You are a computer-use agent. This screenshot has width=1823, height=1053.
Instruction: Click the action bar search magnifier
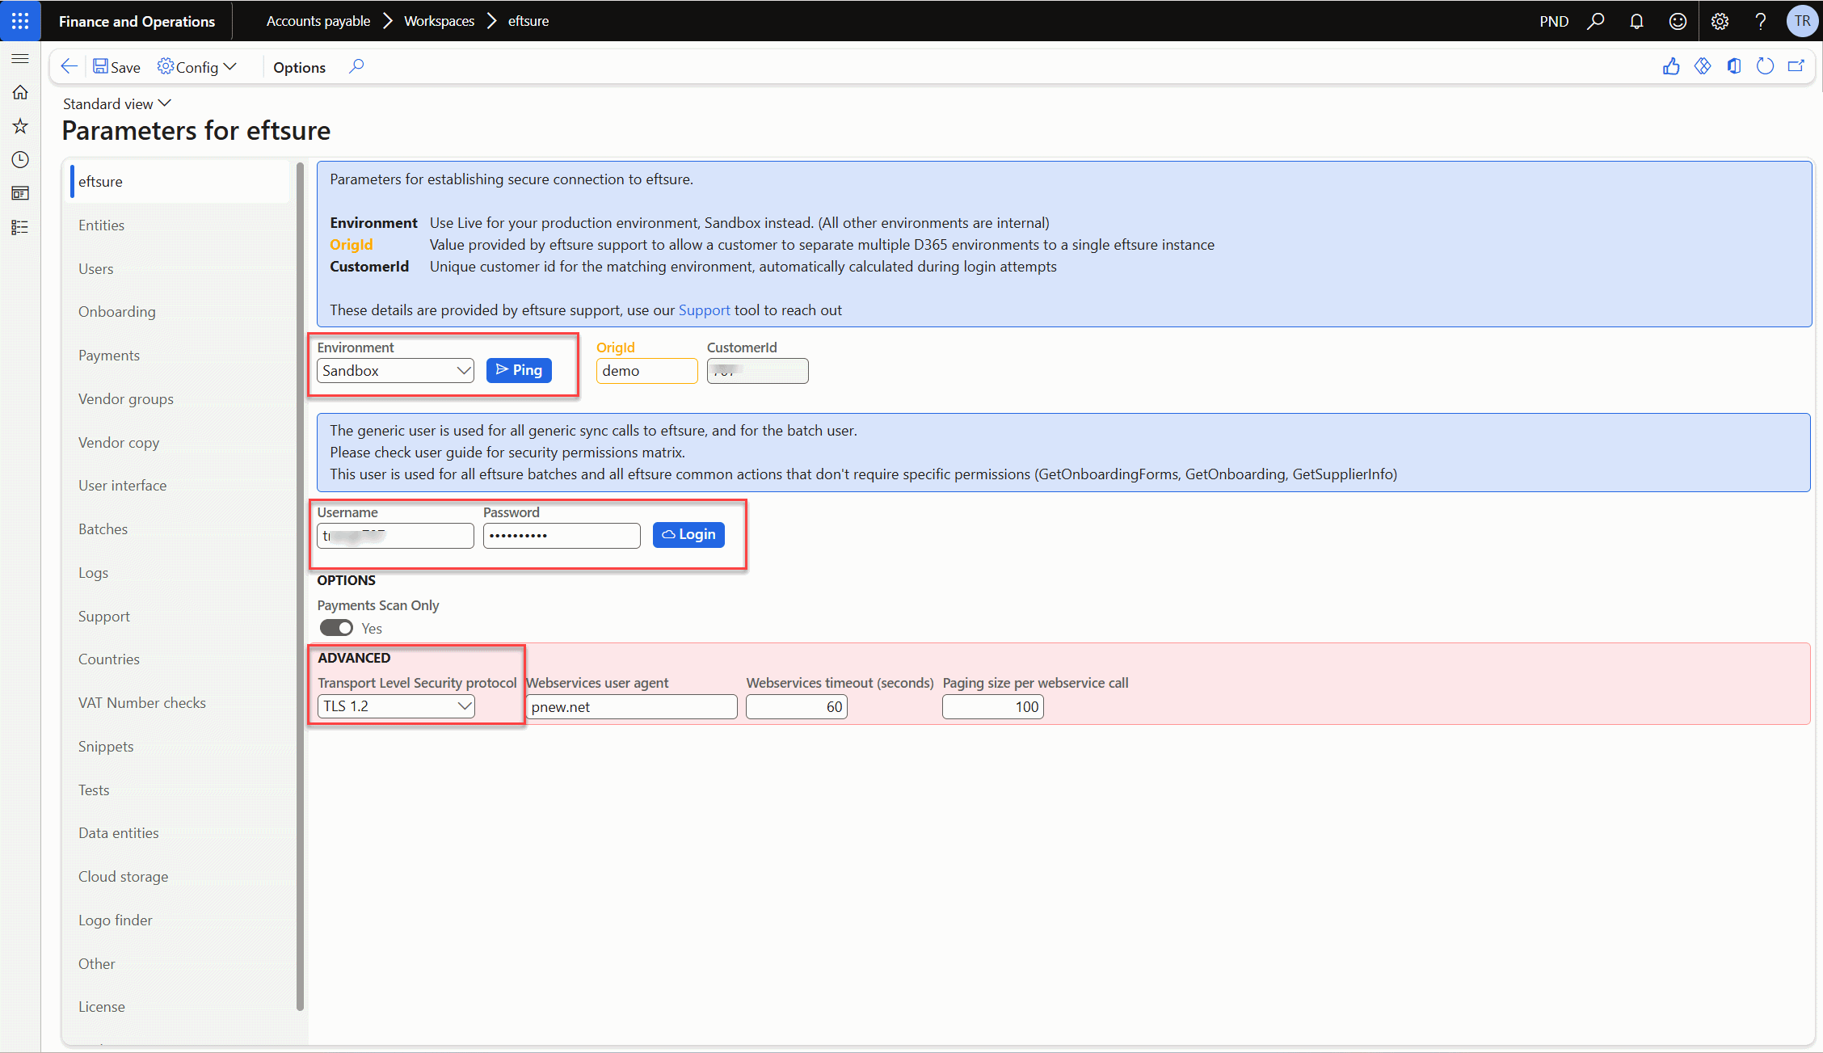click(x=356, y=66)
